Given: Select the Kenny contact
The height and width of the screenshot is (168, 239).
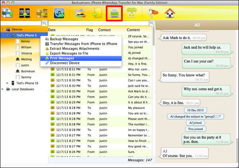Looking at the screenshot, I should [x=25, y=41].
